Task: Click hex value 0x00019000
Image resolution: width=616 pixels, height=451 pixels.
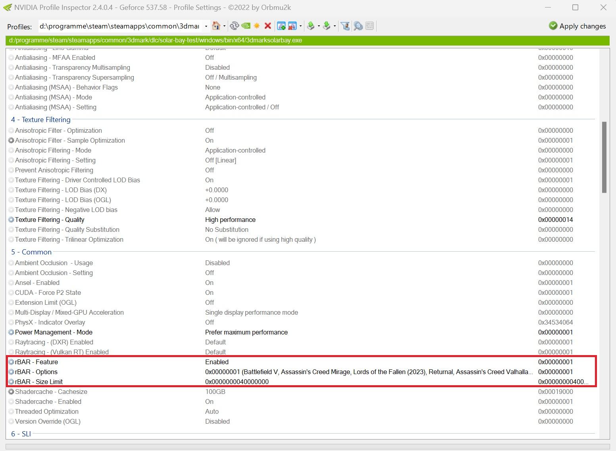Action: tap(556, 392)
